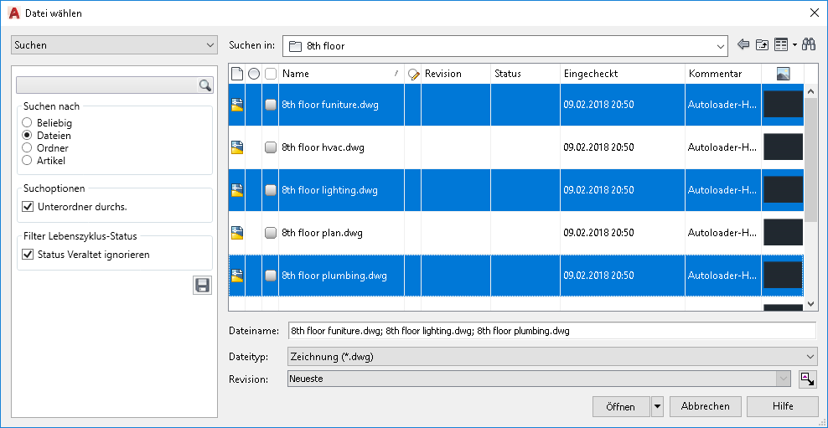Click the magnifier icon in search box
Image resolution: width=828 pixels, height=428 pixels.
205,85
